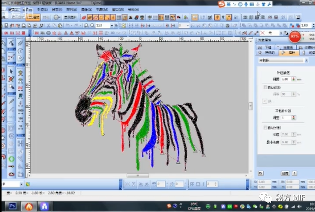Toggle the orange highlighted oval stitch icon

click(x=90, y=18)
